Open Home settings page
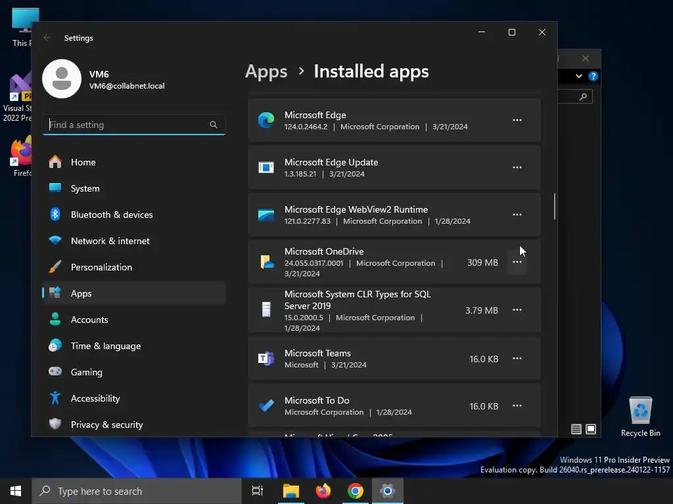Screen dimensions: 673x504 [x=134, y=162]
